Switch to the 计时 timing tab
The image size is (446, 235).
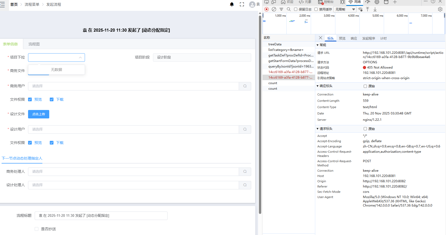384,38
